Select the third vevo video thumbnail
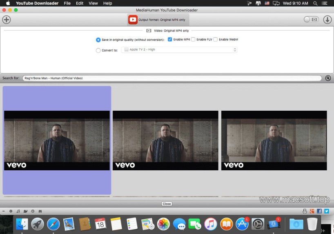This screenshot has height=234, width=334. pos(274,140)
